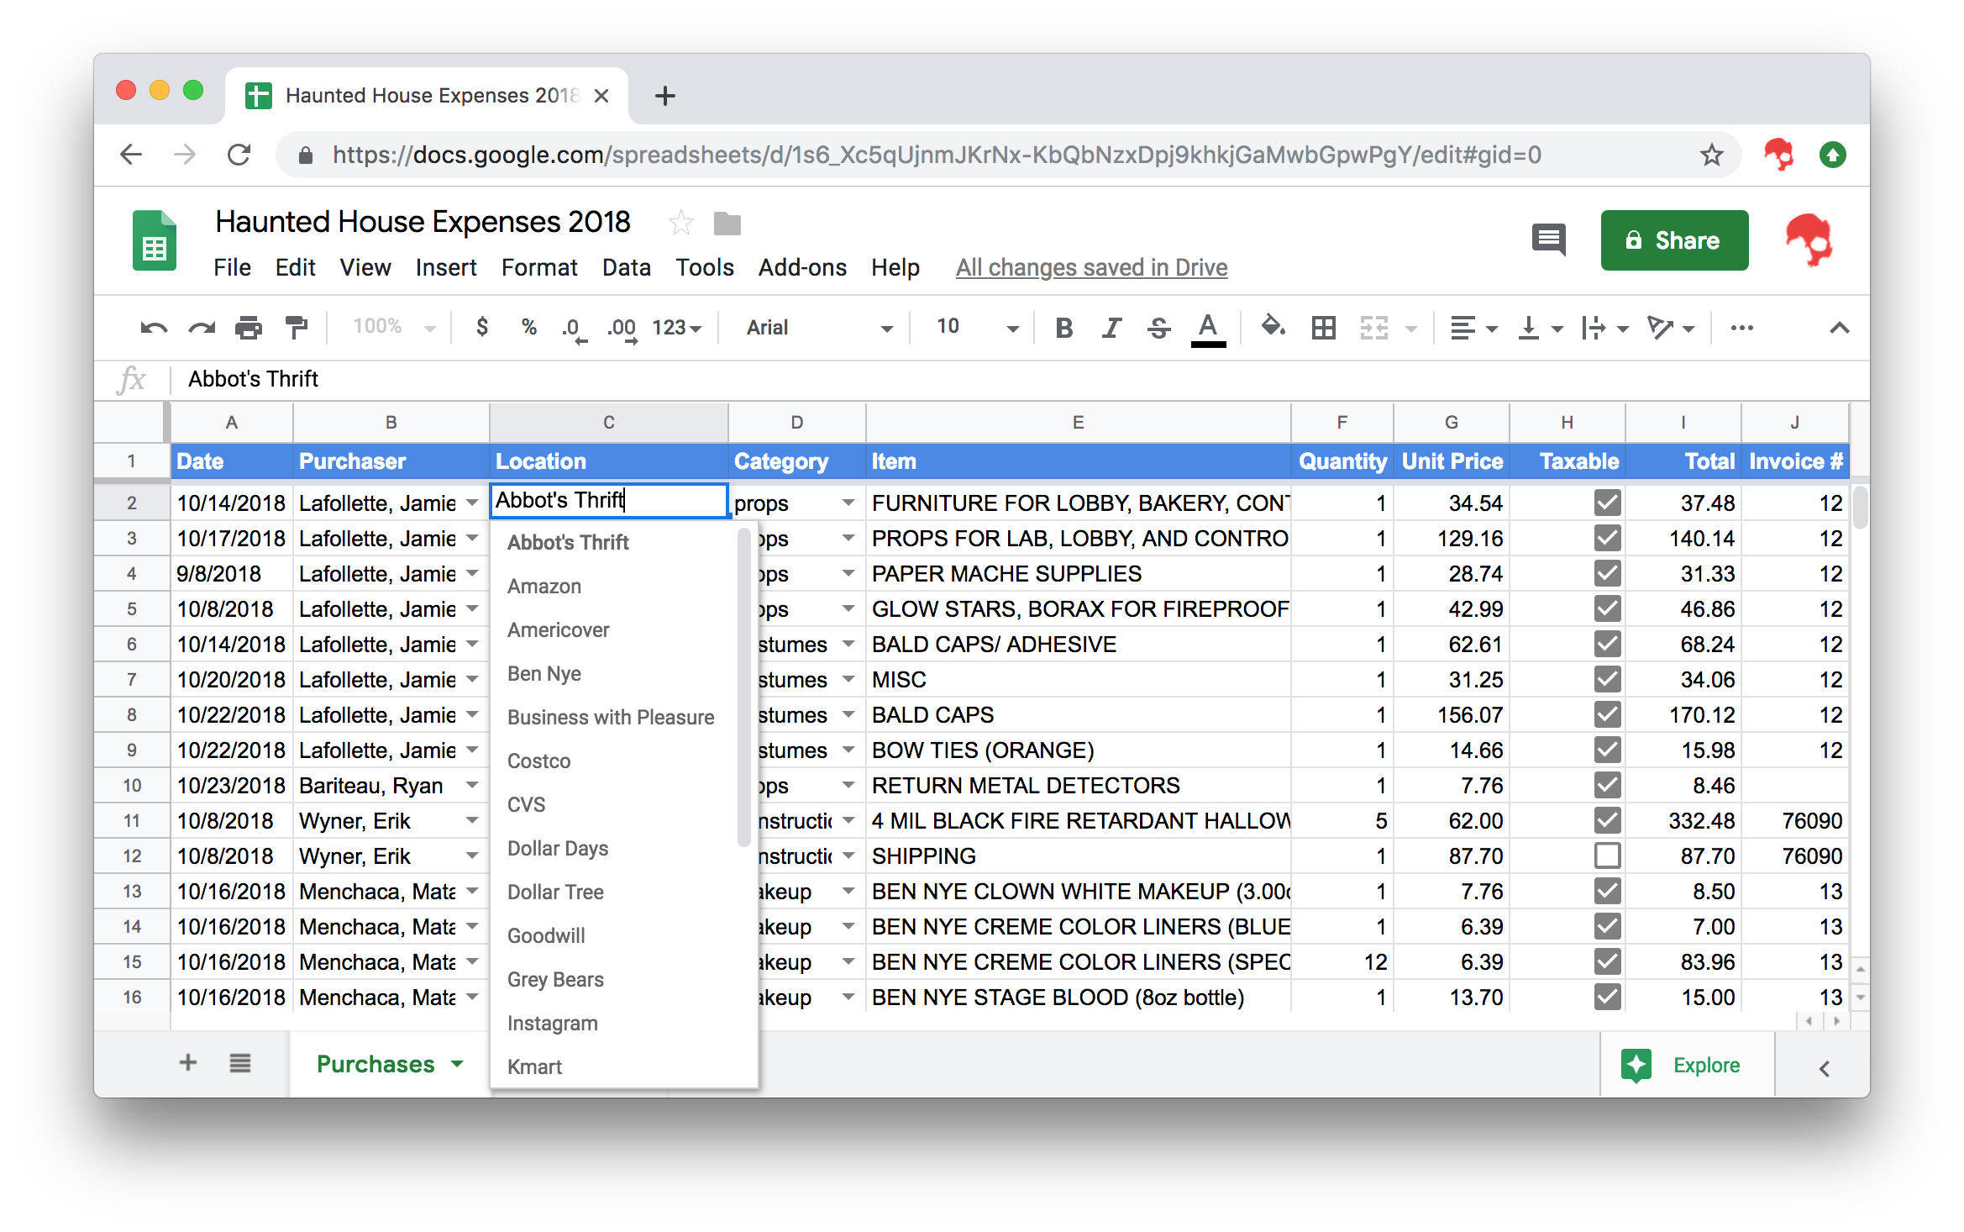Open Vertical align options

(x=1540, y=328)
